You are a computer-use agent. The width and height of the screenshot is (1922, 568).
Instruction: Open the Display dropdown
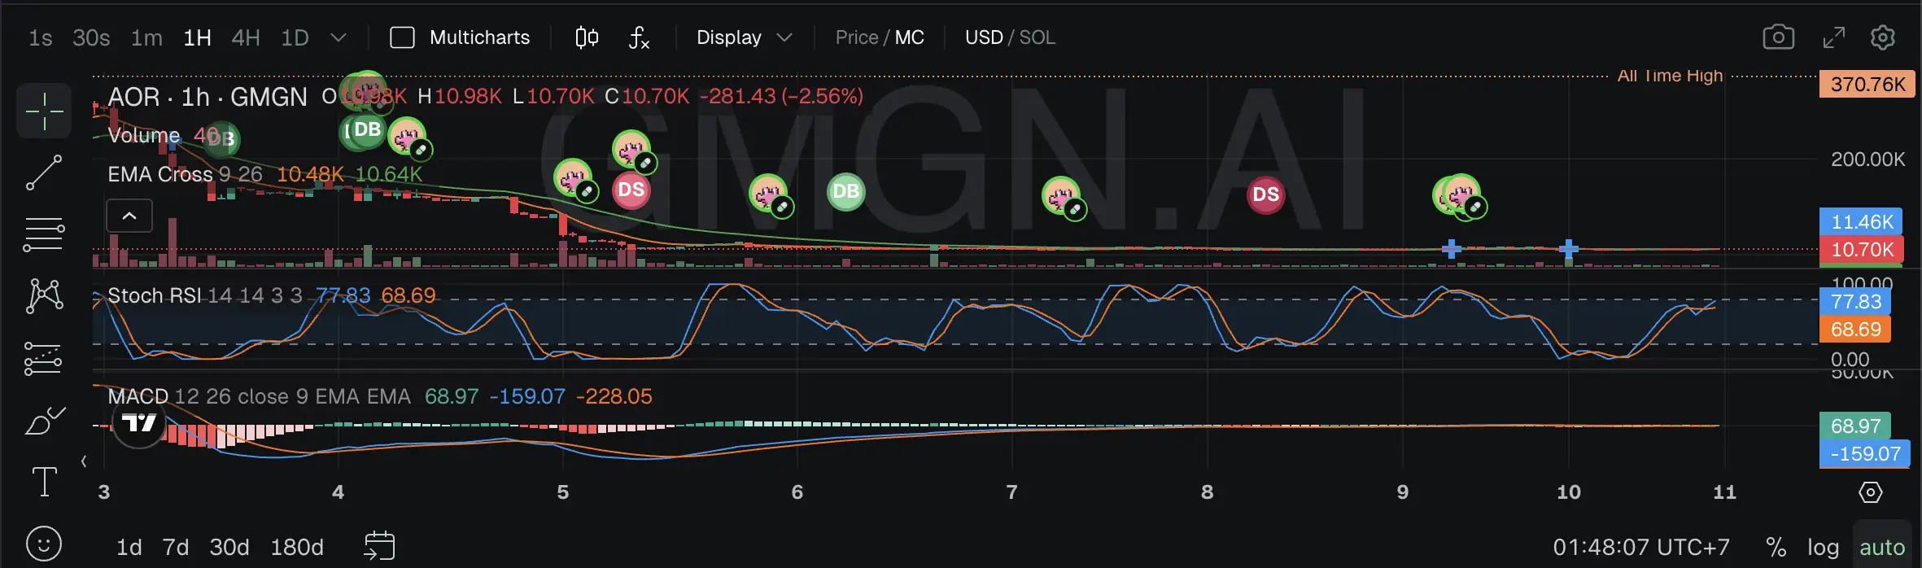click(744, 37)
